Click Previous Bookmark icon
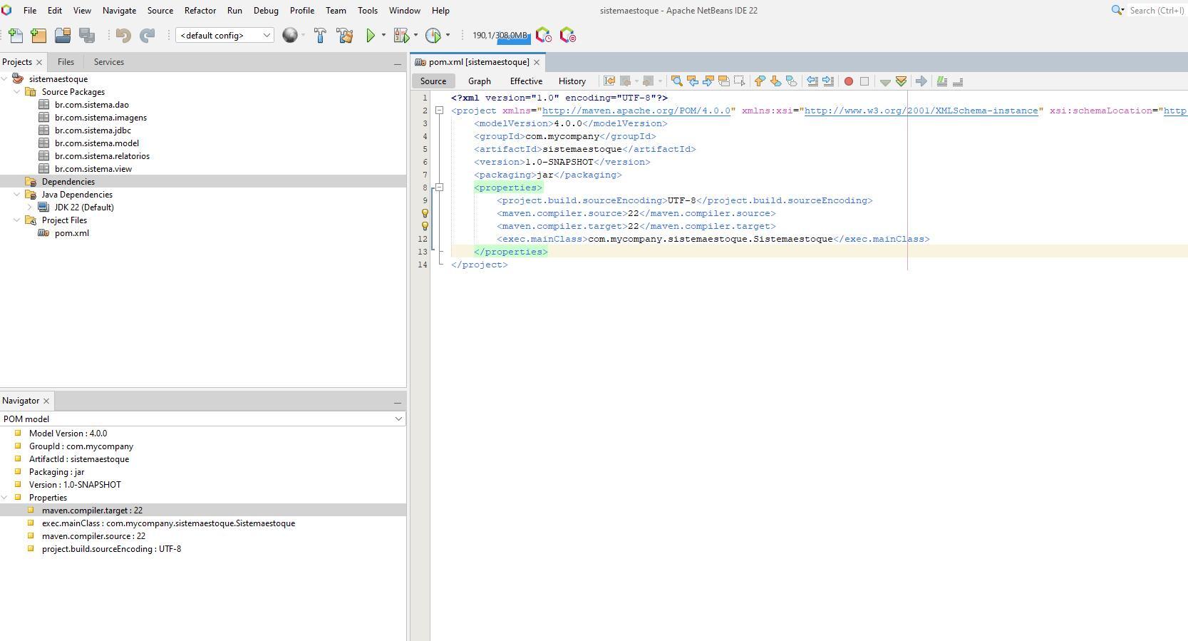 tap(760, 81)
